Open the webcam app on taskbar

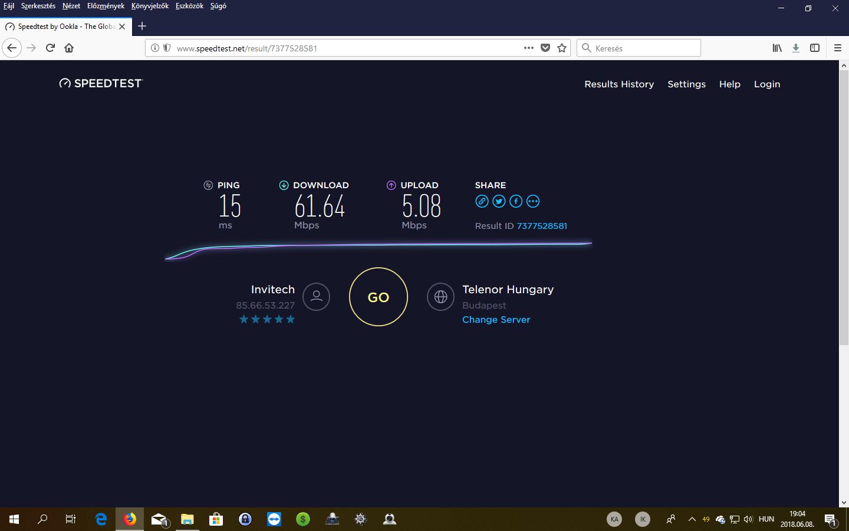pyautogui.click(x=390, y=519)
